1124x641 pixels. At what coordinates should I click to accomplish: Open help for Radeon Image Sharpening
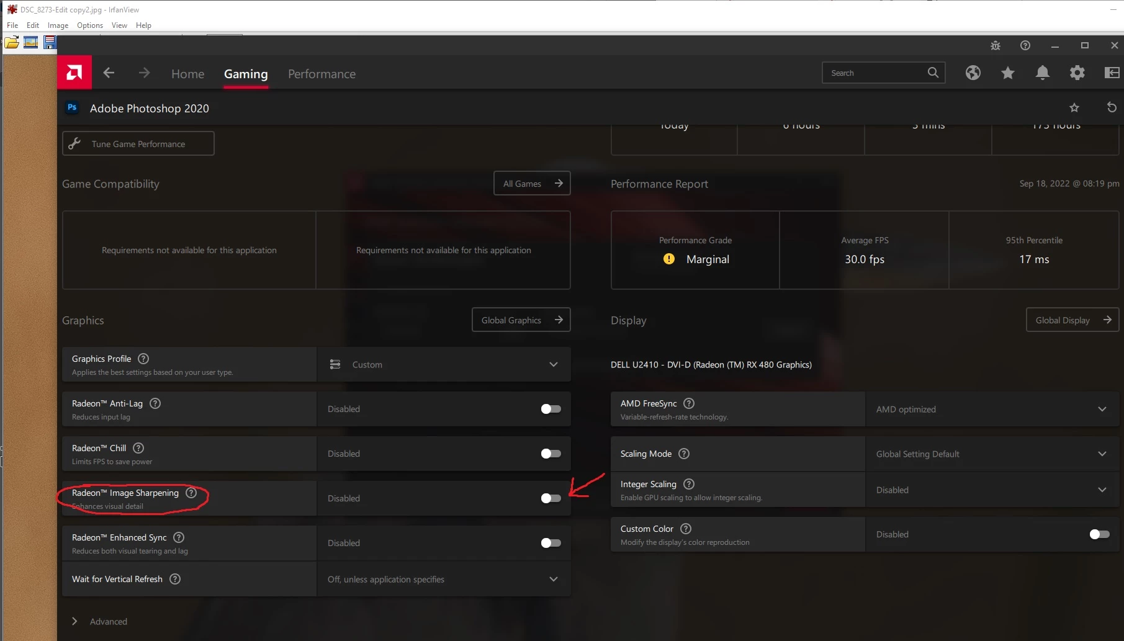191,493
